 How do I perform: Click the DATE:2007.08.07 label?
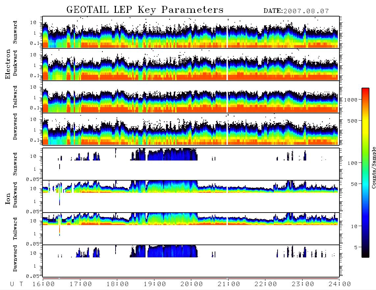click(296, 11)
